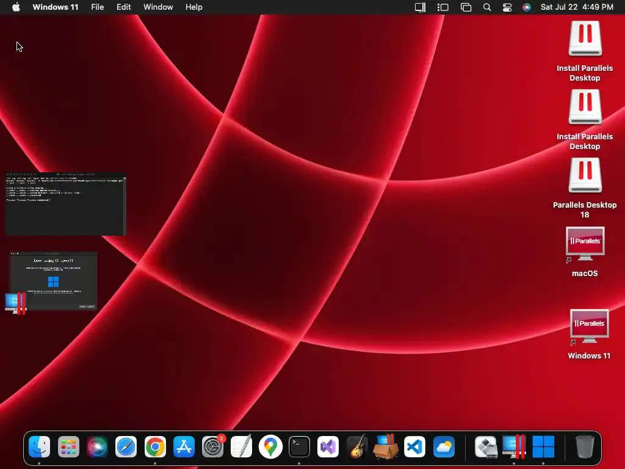Open the Weather app in Dock
625x469 pixels.
coord(444,446)
